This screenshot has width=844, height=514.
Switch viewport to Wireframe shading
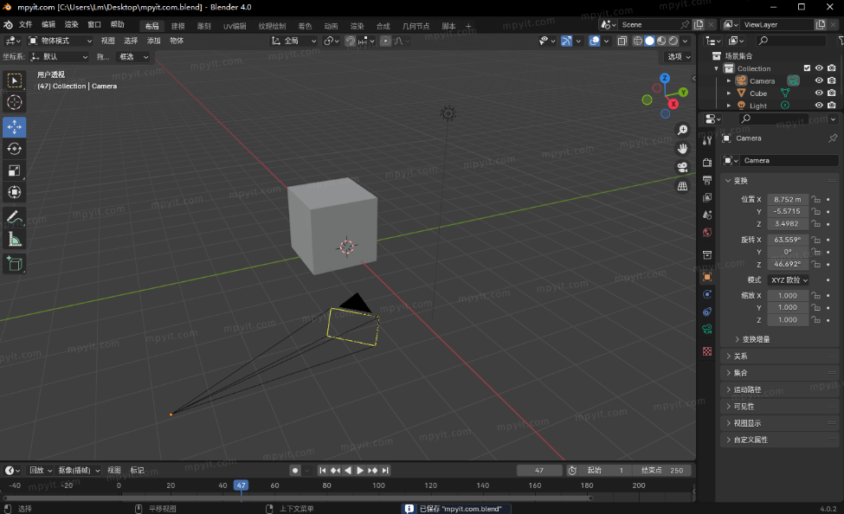click(638, 40)
